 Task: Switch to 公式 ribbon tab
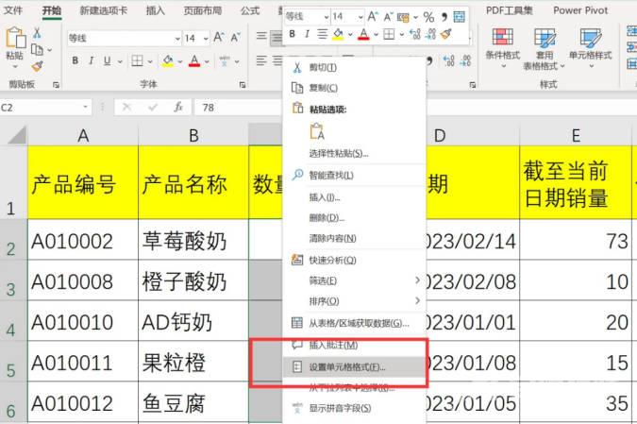[250, 10]
